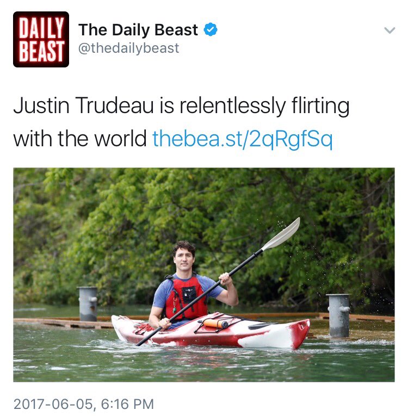Follow the thebea.st/2qRgfSq link

click(x=243, y=139)
